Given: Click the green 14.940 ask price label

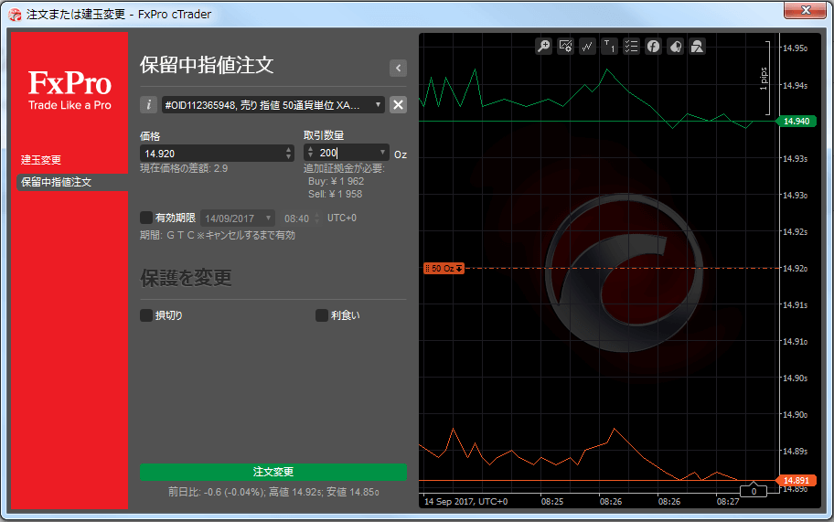Looking at the screenshot, I should [x=797, y=122].
